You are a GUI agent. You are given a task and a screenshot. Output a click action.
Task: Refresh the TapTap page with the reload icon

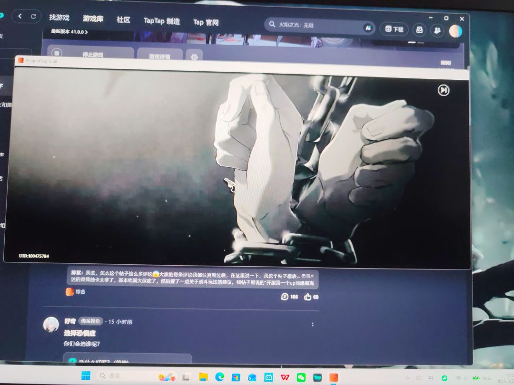33,16
